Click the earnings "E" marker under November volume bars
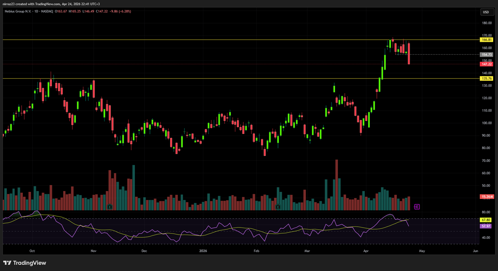The image size is (498, 271). 110,206
